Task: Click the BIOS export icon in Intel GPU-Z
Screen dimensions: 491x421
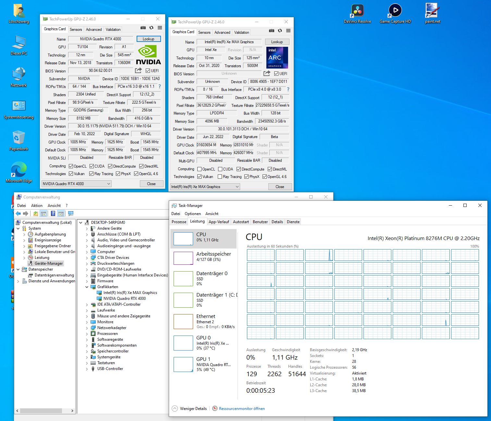Action: pyautogui.click(x=267, y=73)
